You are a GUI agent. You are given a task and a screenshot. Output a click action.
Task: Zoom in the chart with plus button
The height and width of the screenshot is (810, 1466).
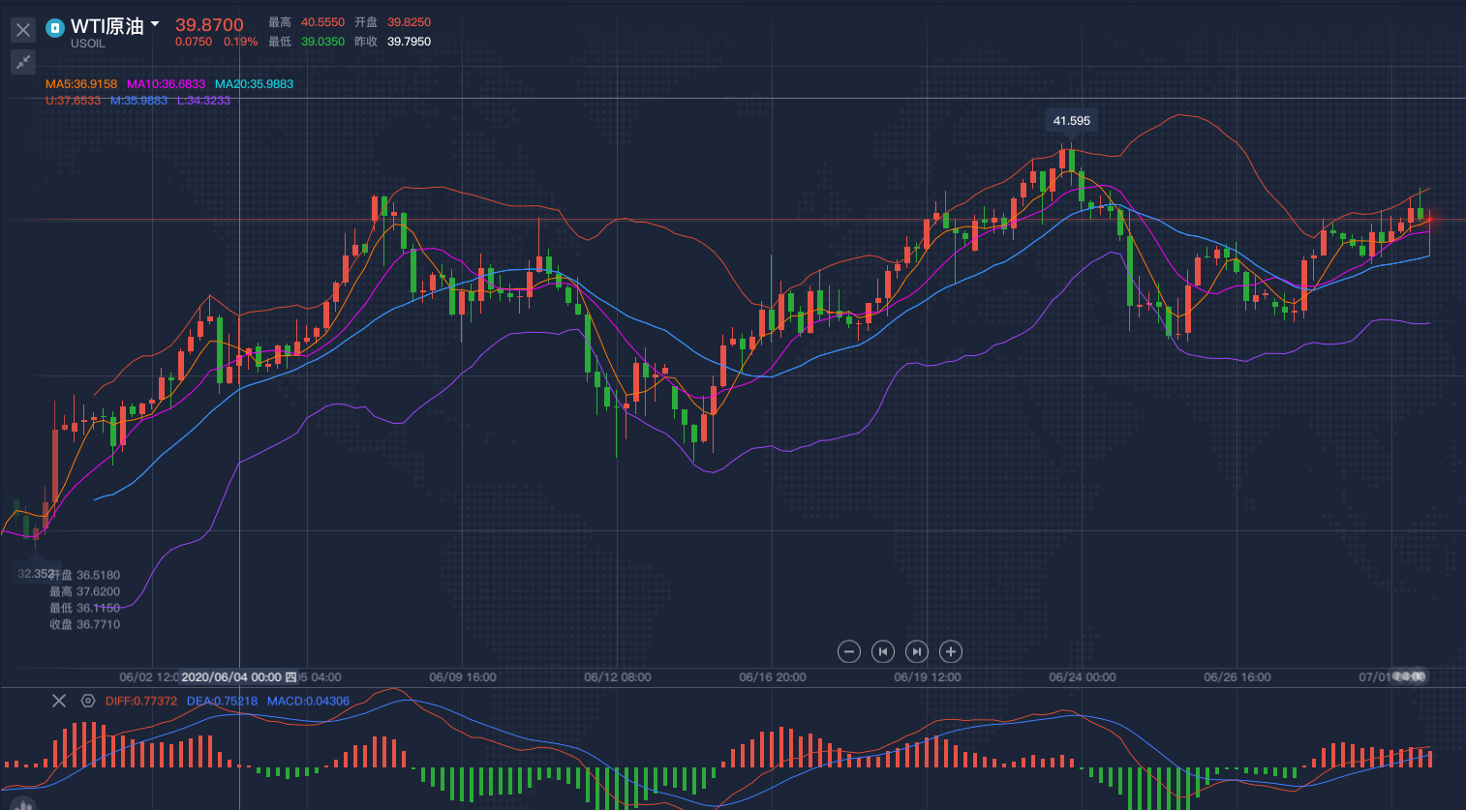tap(950, 651)
